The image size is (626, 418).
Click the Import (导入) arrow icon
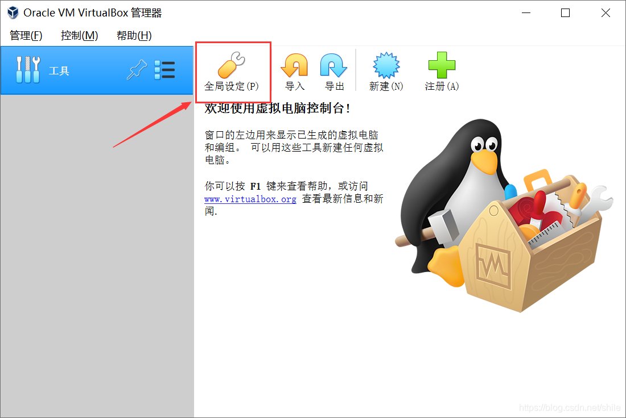point(295,65)
